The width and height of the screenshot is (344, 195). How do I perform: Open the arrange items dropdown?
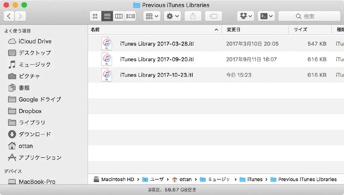[152, 16]
